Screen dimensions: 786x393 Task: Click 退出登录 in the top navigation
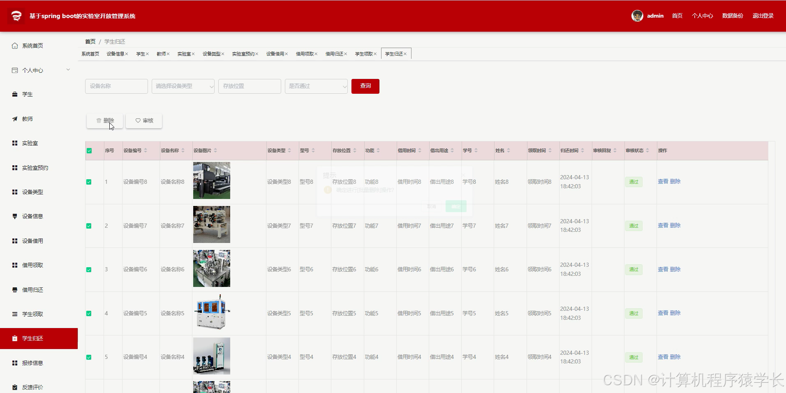[763, 16]
